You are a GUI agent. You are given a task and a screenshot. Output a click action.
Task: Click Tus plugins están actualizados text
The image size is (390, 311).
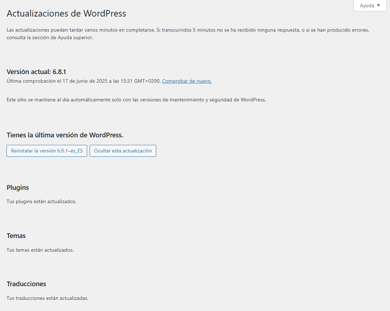coord(41,201)
